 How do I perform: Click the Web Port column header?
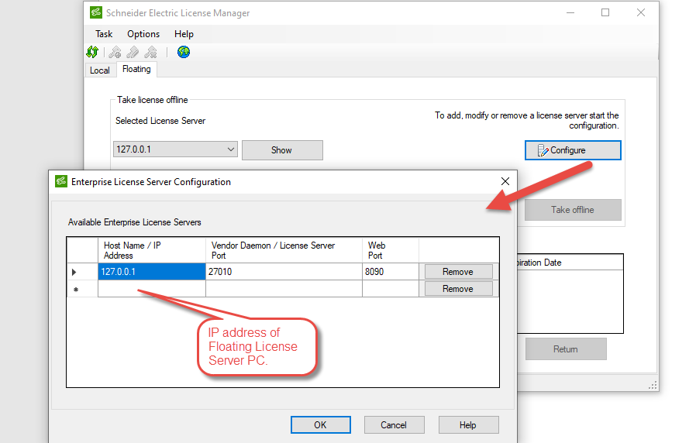pos(391,250)
